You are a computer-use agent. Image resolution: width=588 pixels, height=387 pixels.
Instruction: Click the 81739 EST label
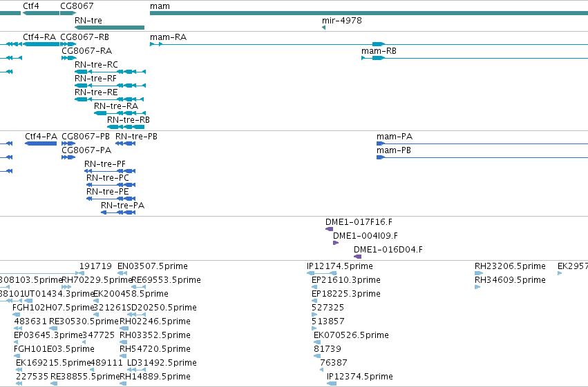(328, 349)
